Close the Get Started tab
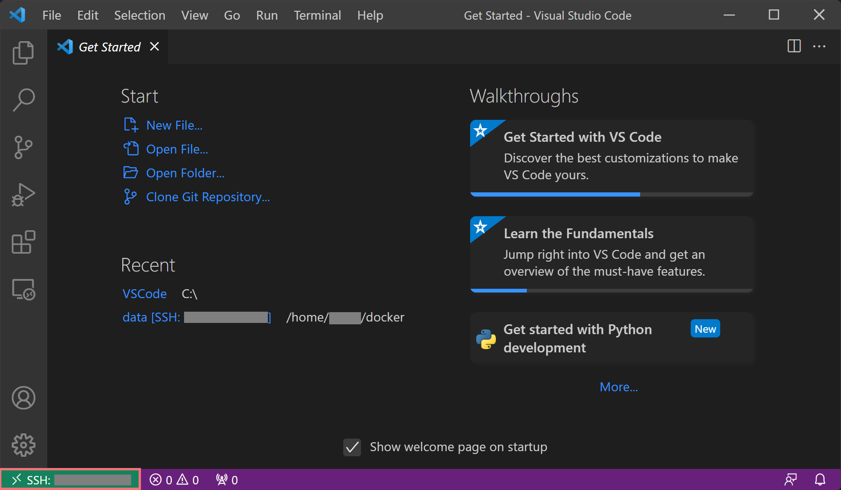This screenshot has height=490, width=841. click(155, 47)
